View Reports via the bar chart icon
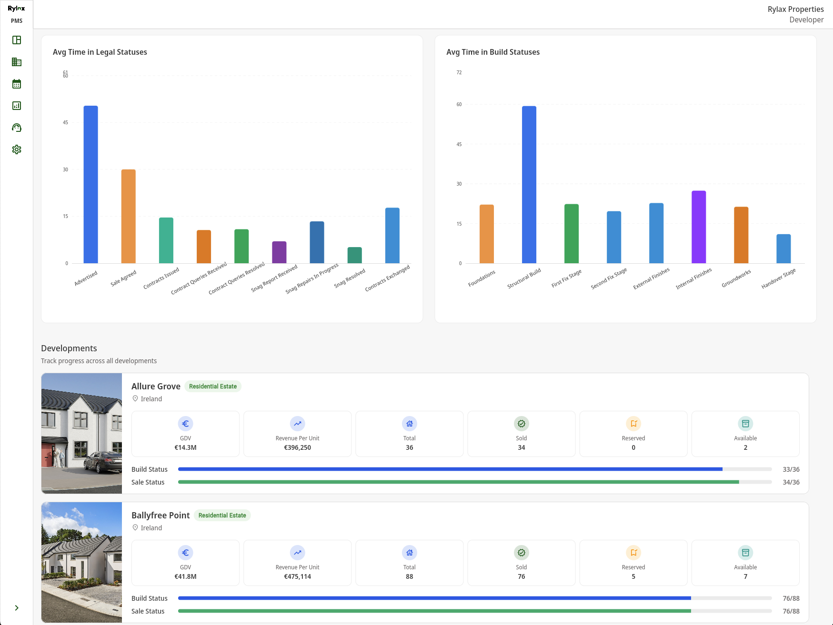 17,106
